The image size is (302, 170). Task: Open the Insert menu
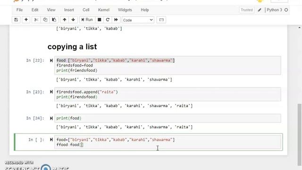(69, 10)
